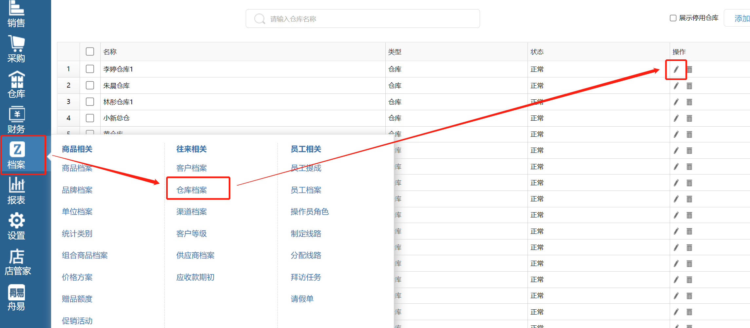The width and height of the screenshot is (750, 328).
Task: Toggle the 展示停用仓库 checkbox
Action: click(673, 18)
